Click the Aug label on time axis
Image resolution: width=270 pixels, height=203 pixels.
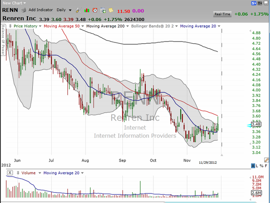(x=85, y=160)
